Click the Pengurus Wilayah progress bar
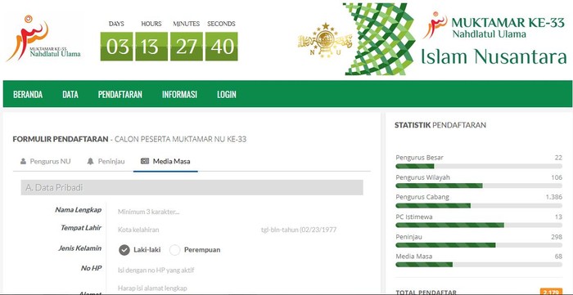Viewport: 573px width, 295px height. 479,185
